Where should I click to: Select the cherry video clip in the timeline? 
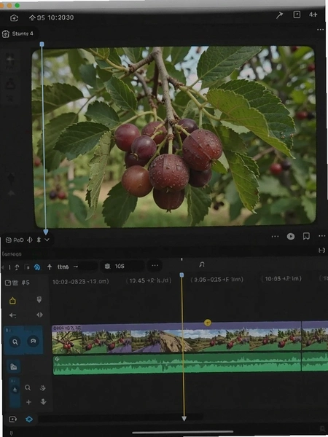click(x=176, y=337)
